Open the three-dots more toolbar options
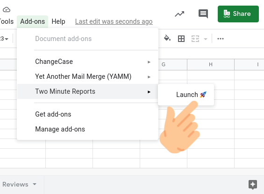 click(221, 39)
